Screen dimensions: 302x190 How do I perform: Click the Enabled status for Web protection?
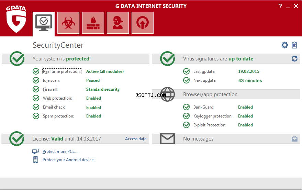click(x=93, y=98)
